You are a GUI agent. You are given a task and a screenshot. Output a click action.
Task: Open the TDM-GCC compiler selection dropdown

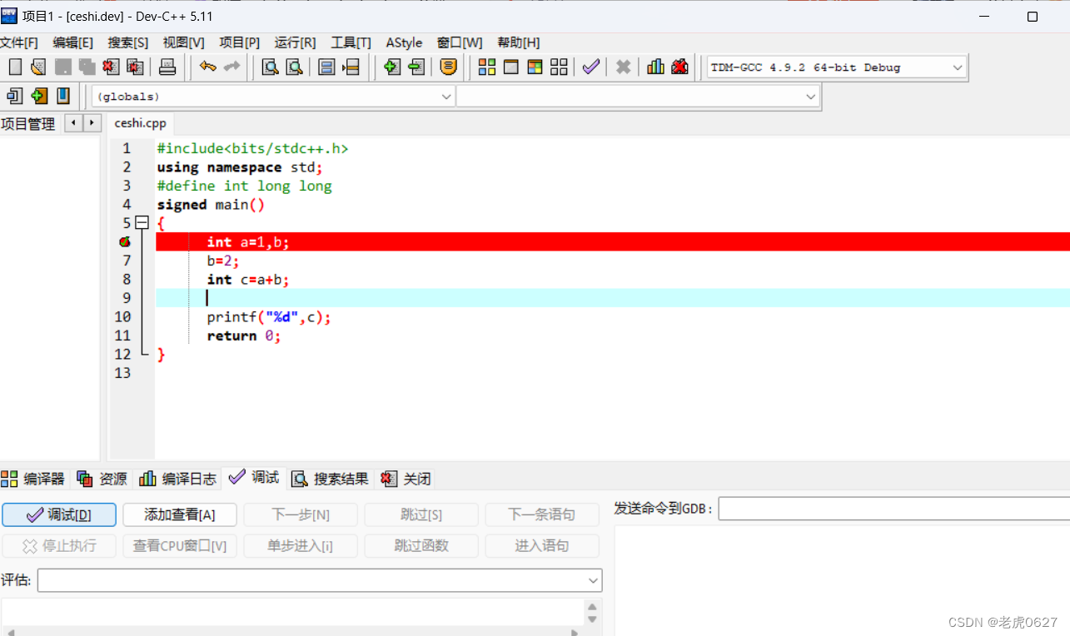958,67
